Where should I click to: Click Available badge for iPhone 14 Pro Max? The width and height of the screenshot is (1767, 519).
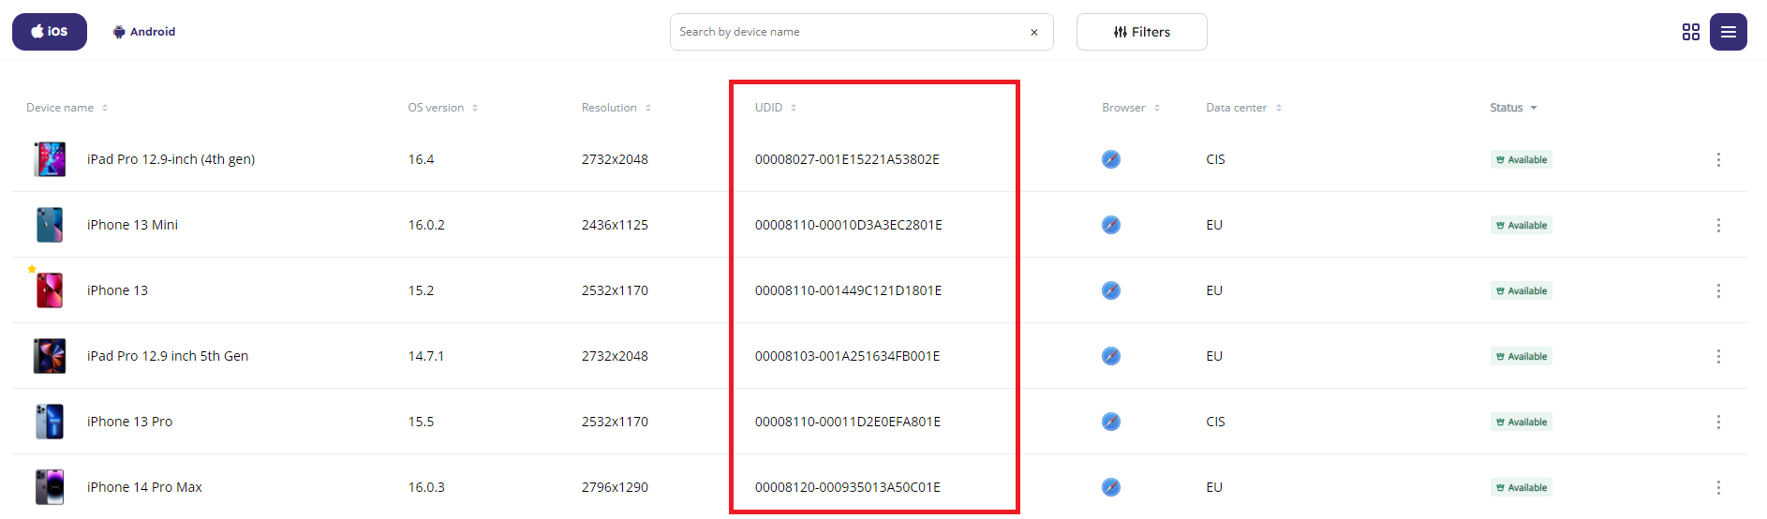pos(1522,488)
